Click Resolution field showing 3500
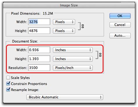This screenshot has width=138, height=107. [39, 68]
